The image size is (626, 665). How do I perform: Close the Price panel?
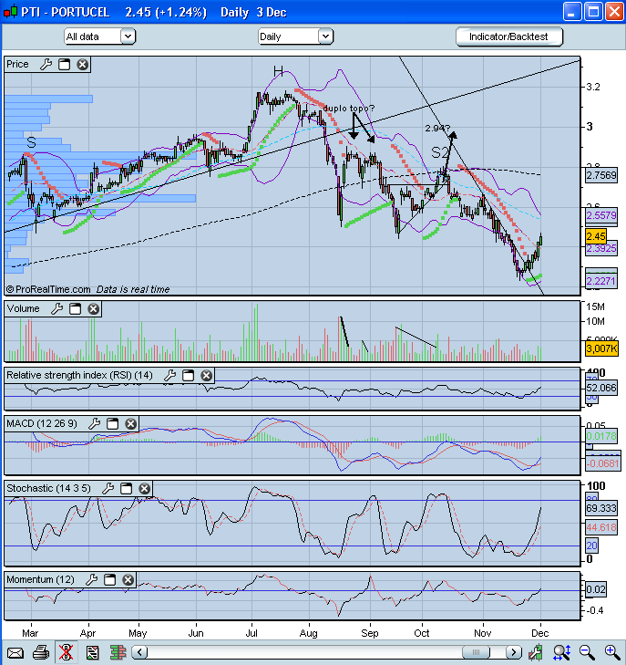[x=83, y=65]
